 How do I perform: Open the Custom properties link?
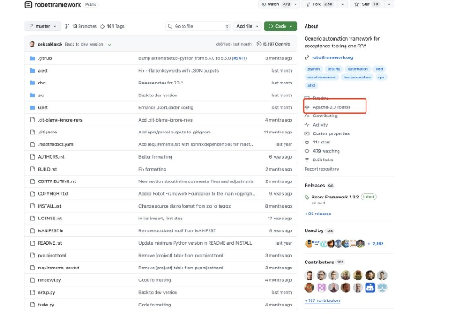[x=331, y=133]
